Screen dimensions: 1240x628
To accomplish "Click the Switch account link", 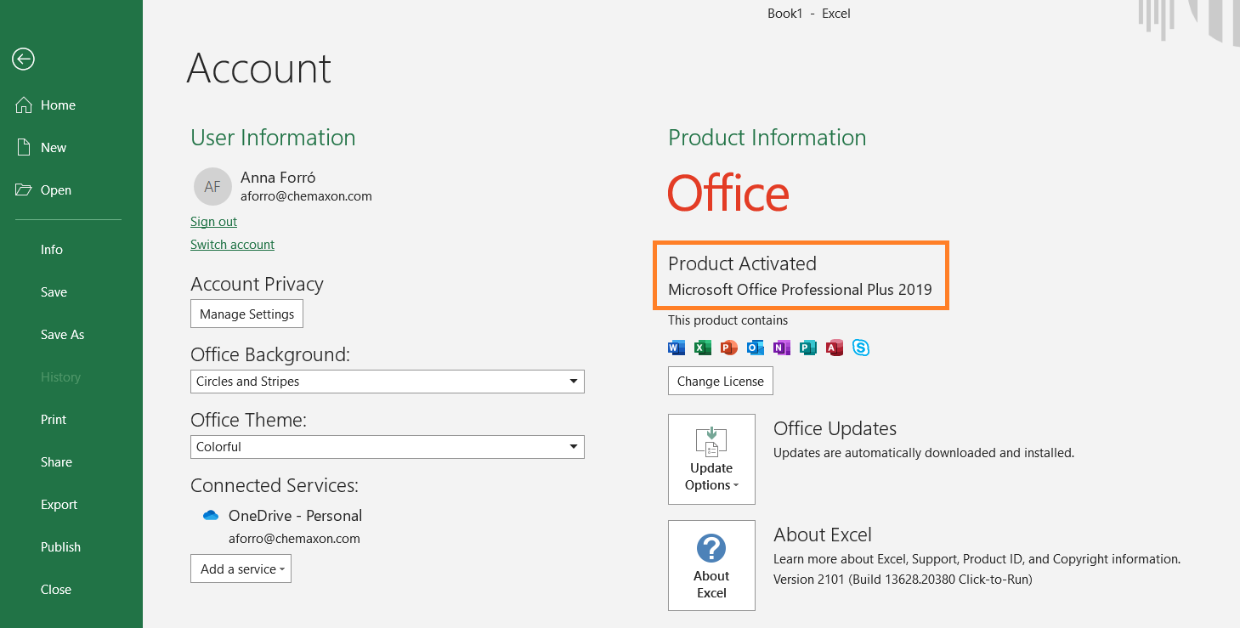I will [232, 245].
